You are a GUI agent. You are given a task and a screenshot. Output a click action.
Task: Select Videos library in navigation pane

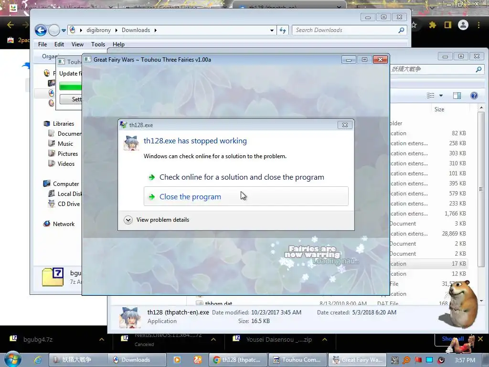pyautogui.click(x=66, y=163)
